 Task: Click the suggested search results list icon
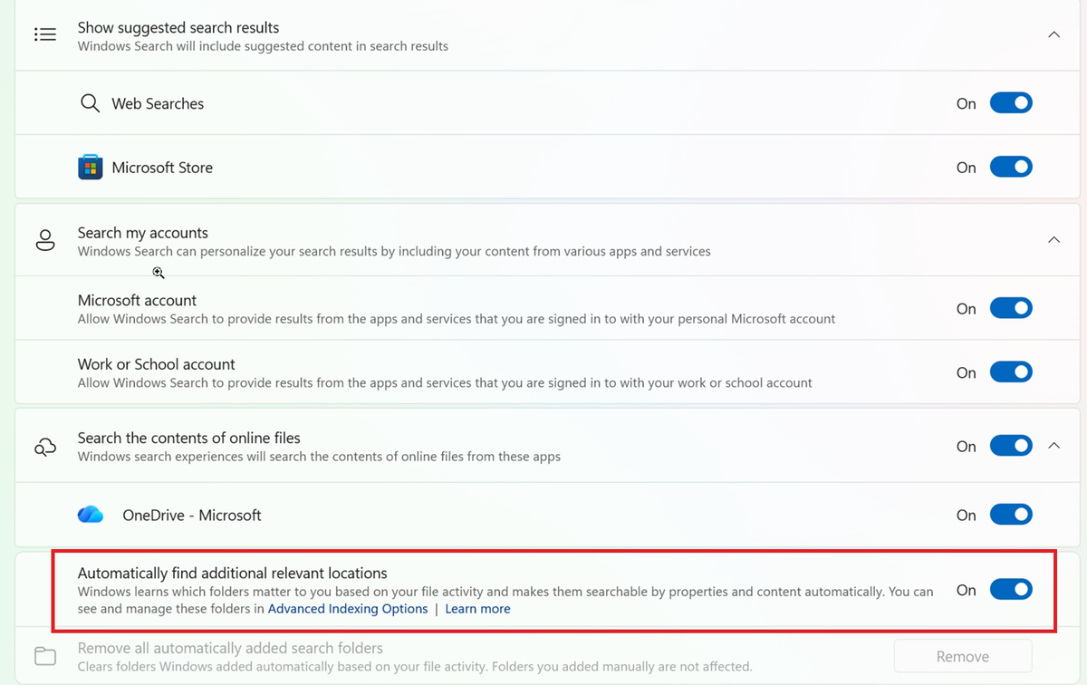point(44,35)
